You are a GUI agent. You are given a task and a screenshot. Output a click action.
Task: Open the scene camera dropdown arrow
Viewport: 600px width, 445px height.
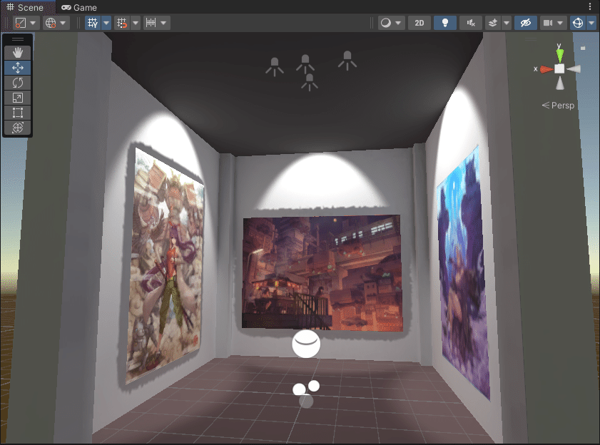560,23
